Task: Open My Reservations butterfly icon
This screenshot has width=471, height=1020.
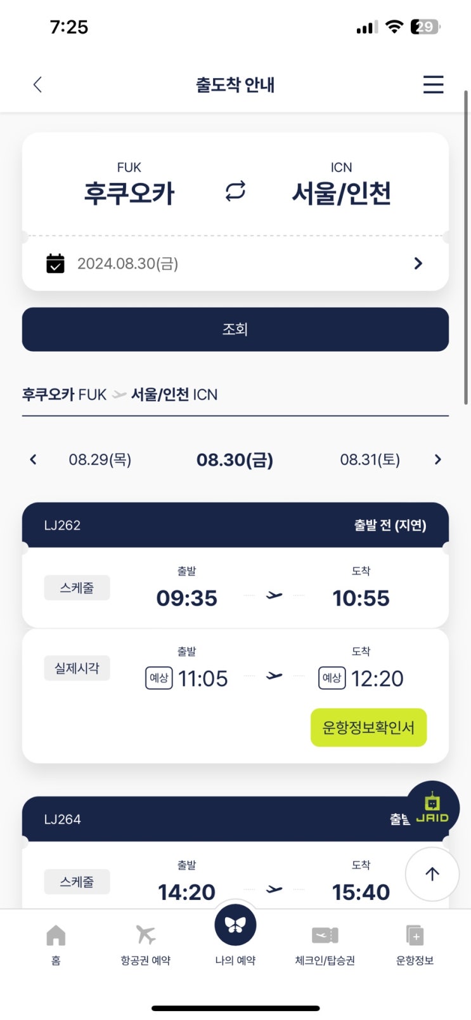Action: pyautogui.click(x=235, y=924)
